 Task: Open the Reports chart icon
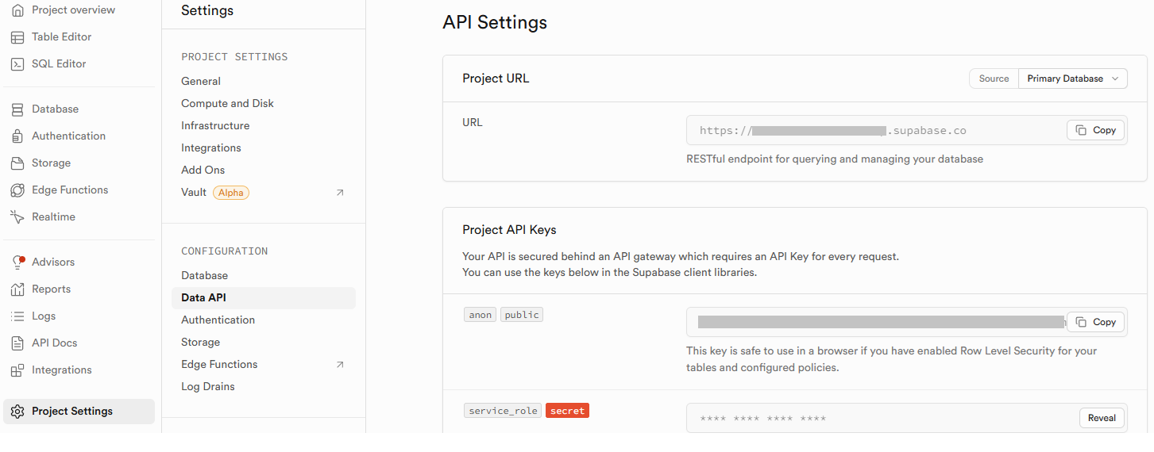pos(17,289)
